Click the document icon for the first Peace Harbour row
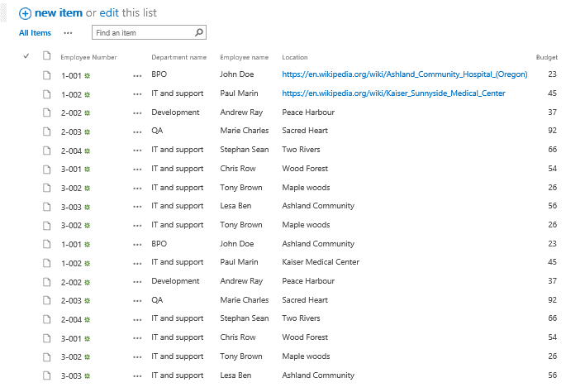 coord(47,112)
